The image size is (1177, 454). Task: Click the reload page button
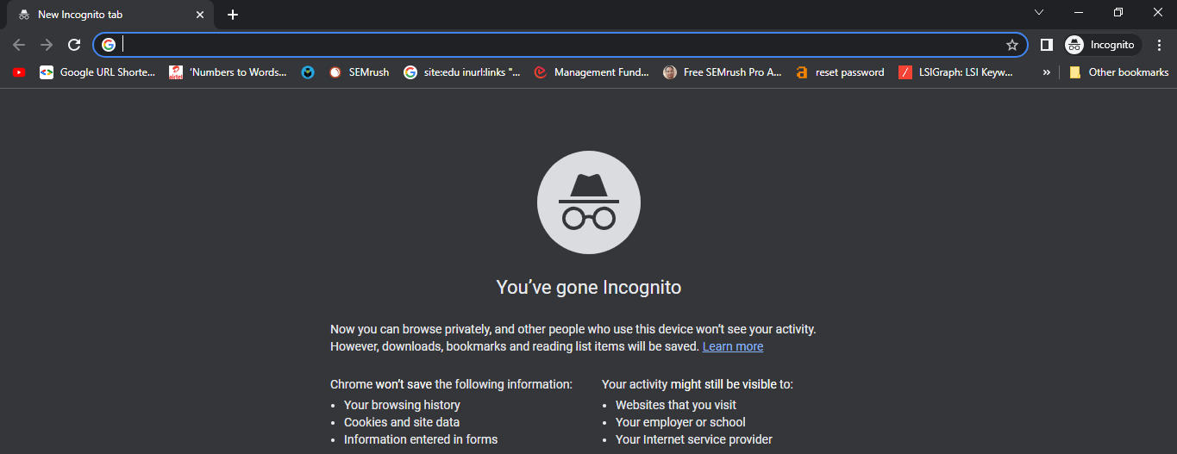click(74, 45)
